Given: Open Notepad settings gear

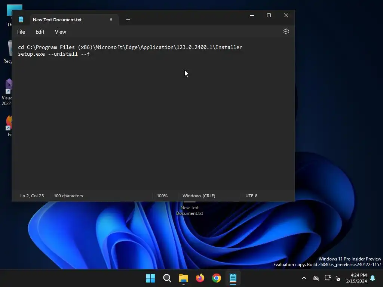Looking at the screenshot, I should tap(286, 31).
